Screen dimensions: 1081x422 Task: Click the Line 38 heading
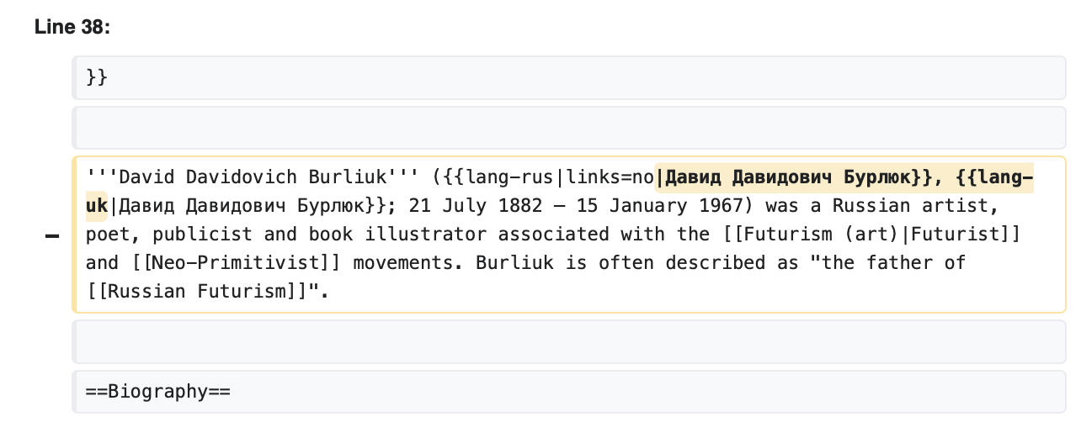coord(72,28)
